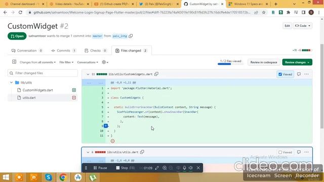Open the drawing pencil in recorder bar
Viewport: 324px width, 182px height.
[x=157, y=168]
